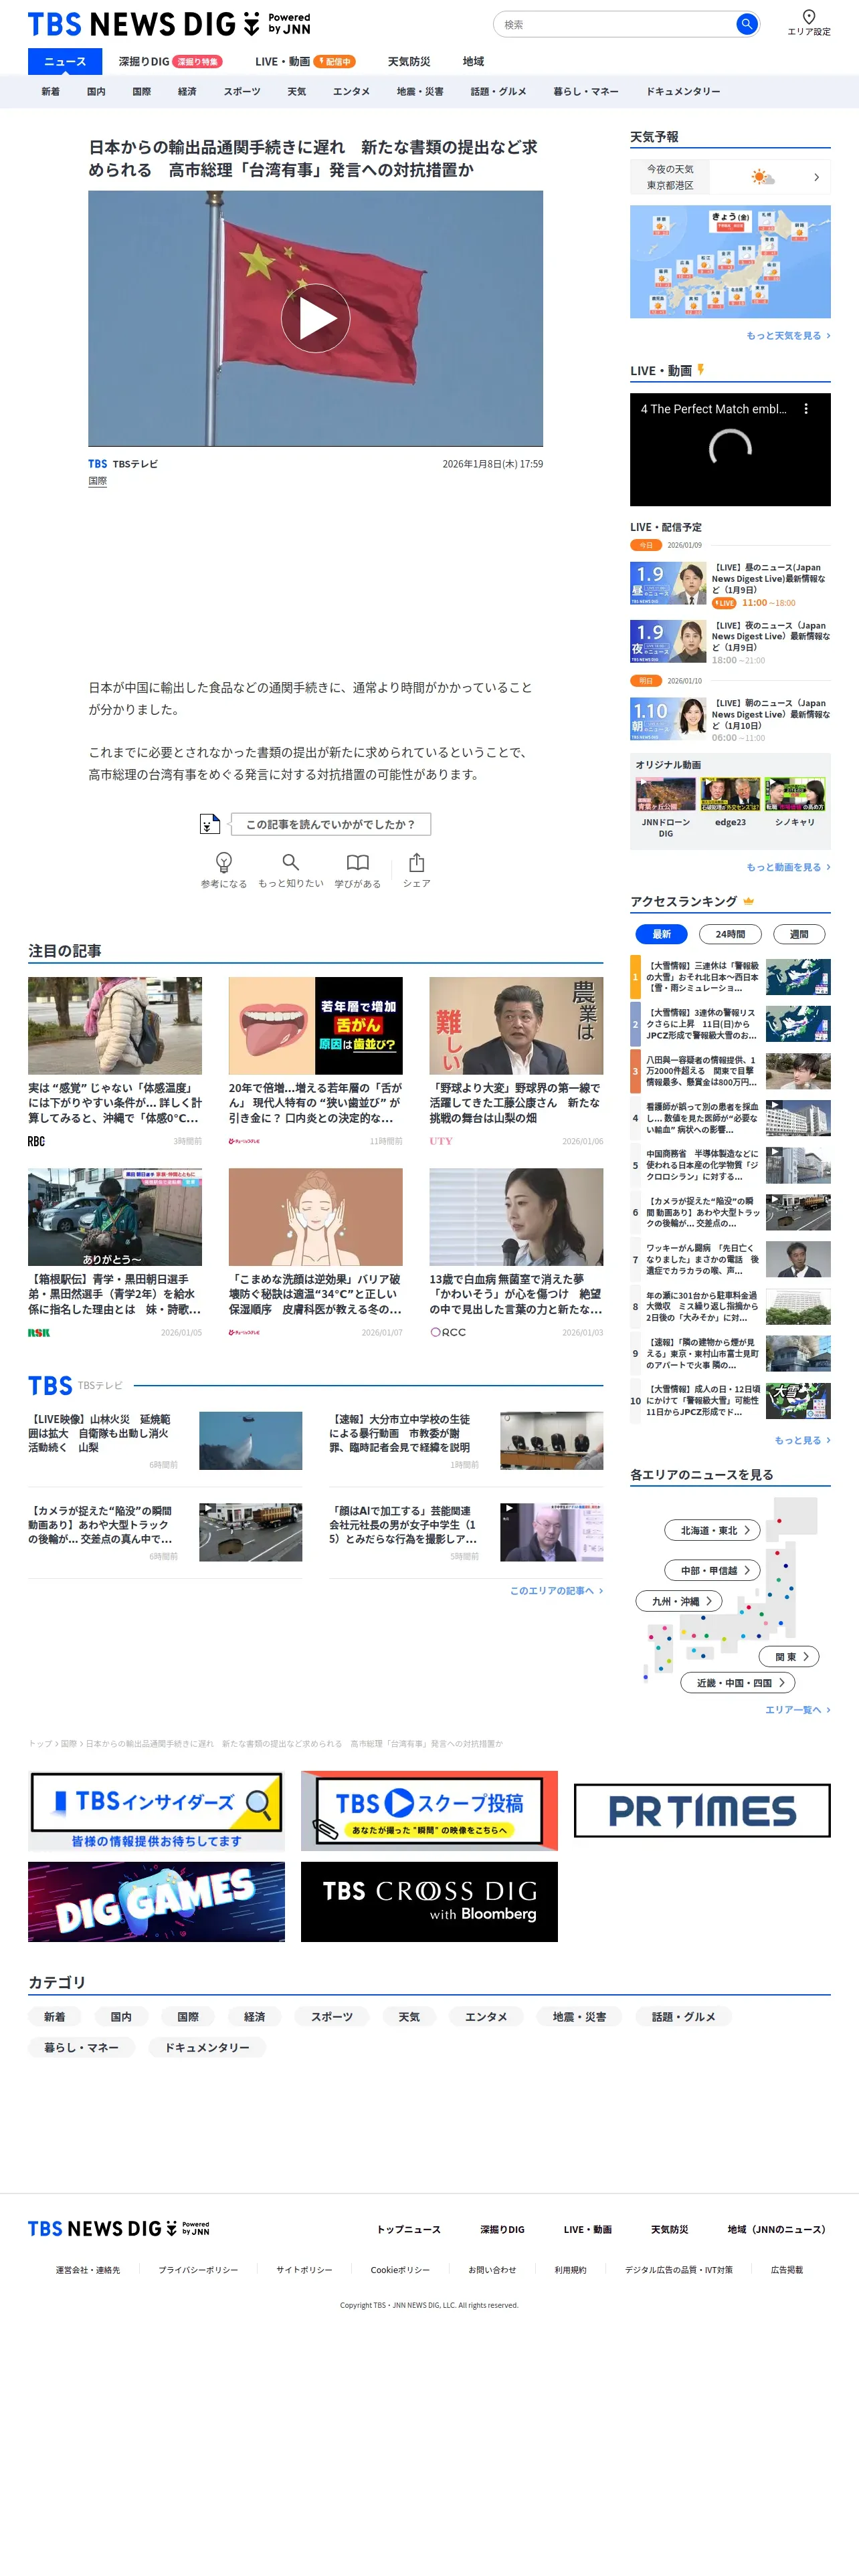Image resolution: width=859 pixels, height=2576 pixels.
Task: Open the edge23 original video thumbnail
Action: tap(730, 794)
